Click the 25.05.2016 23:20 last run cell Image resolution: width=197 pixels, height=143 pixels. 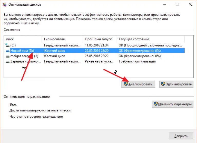point(97,51)
